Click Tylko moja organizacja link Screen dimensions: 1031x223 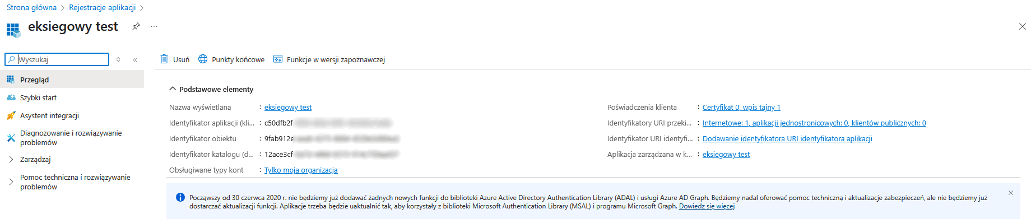tap(301, 170)
